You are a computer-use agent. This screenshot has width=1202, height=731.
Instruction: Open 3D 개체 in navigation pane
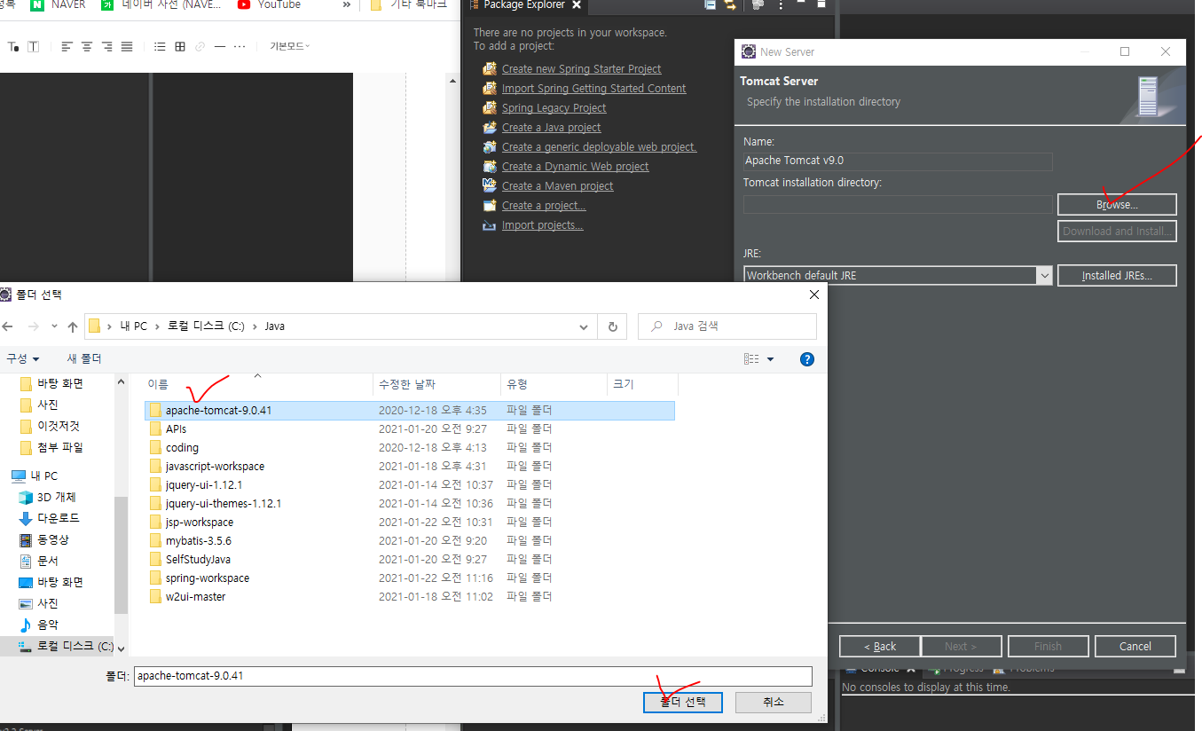tap(48, 498)
